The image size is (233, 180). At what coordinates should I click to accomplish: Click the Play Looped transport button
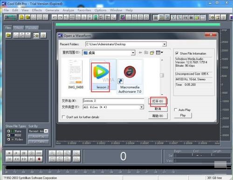point(39,153)
